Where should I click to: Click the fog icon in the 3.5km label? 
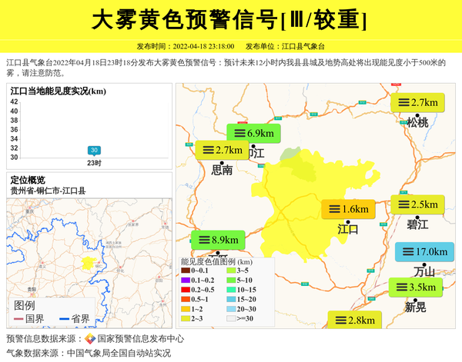[400, 287]
